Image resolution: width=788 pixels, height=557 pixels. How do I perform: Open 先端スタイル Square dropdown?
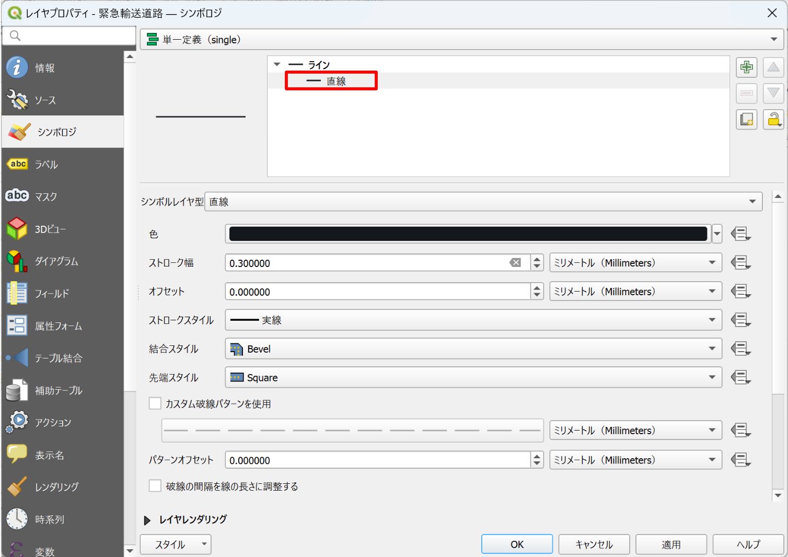pos(473,377)
